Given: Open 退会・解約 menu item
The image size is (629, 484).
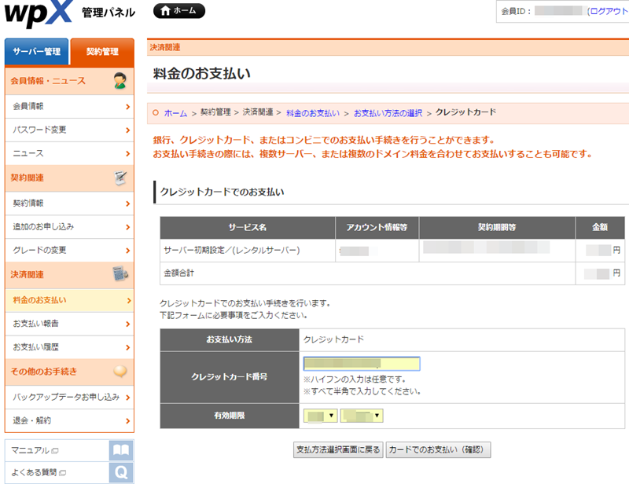Looking at the screenshot, I should (69, 420).
